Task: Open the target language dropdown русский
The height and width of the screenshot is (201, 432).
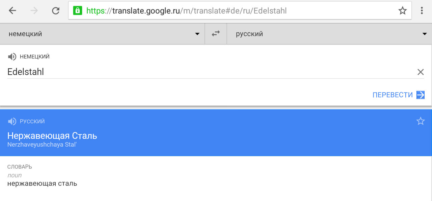Action: click(329, 34)
